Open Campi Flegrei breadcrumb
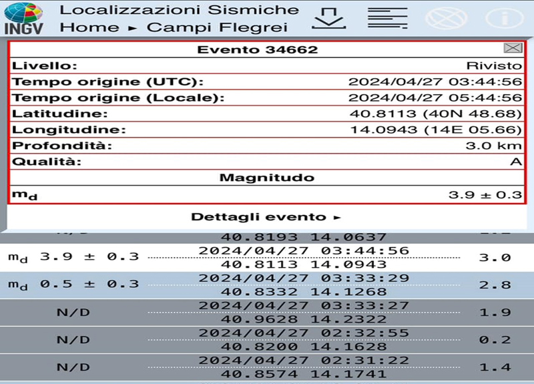 217,27
